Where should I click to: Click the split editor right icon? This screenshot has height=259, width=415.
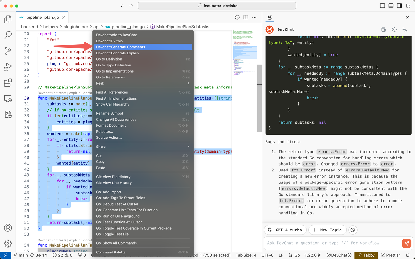pos(246,17)
